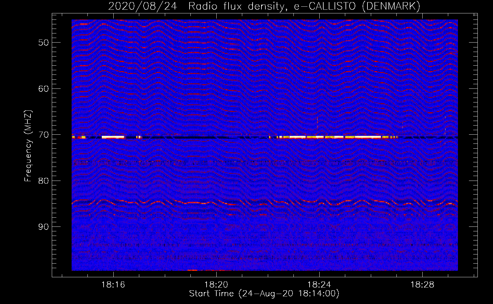Click the 60 frequency tick label
Viewport: 493px width, 304px height.
44,89
